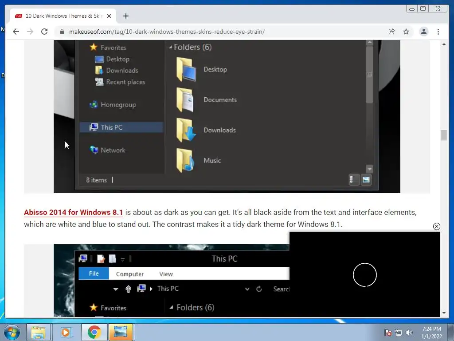Close the Dark Windows Themes tab
The height and width of the screenshot is (341, 454).
(109, 16)
